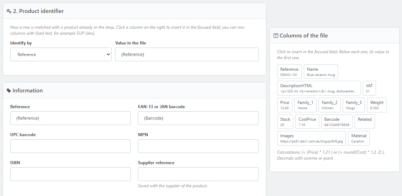
Task: Insert the CostPrice column chip
Action: pos(307,121)
